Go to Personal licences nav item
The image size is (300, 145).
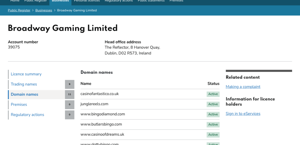click(x=87, y=1)
